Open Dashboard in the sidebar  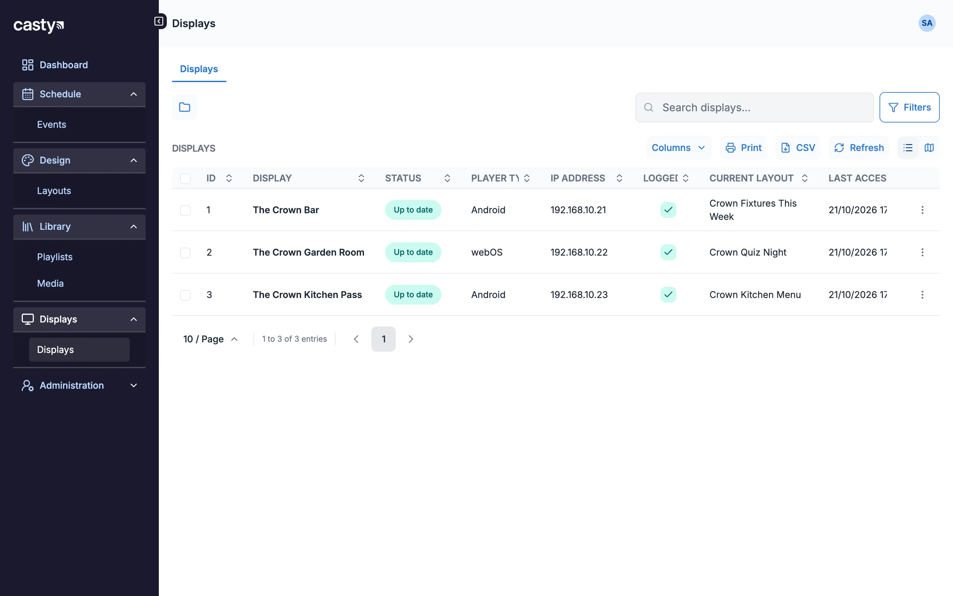[x=79, y=65]
